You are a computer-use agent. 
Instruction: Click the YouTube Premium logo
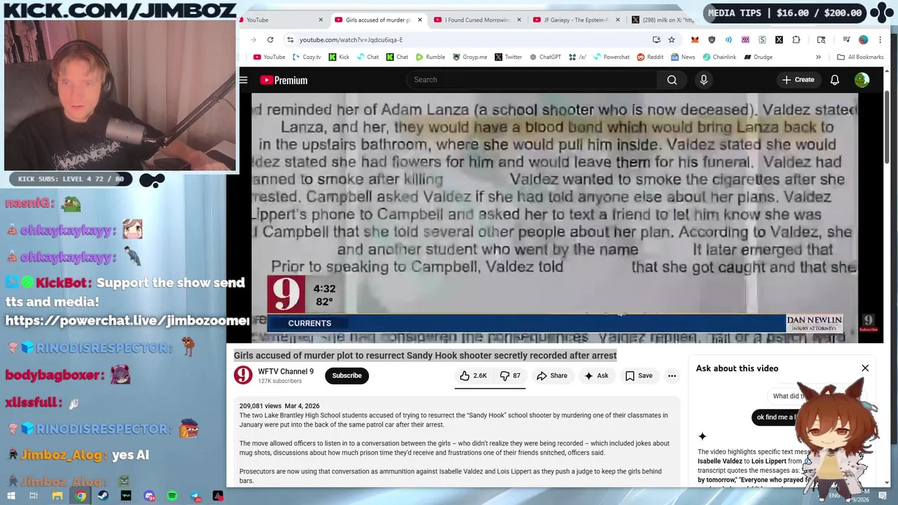tap(283, 80)
